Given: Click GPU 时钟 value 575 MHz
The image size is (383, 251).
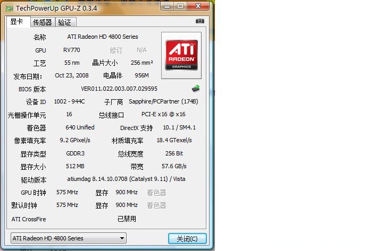Looking at the screenshot, I should click(67, 192).
